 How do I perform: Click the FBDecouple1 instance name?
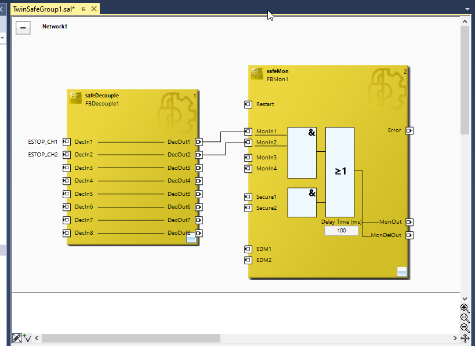[102, 104]
